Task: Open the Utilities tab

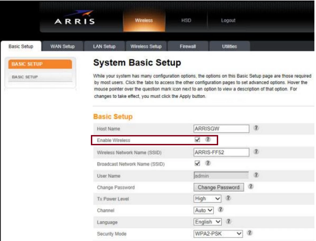Action: pos(230,46)
